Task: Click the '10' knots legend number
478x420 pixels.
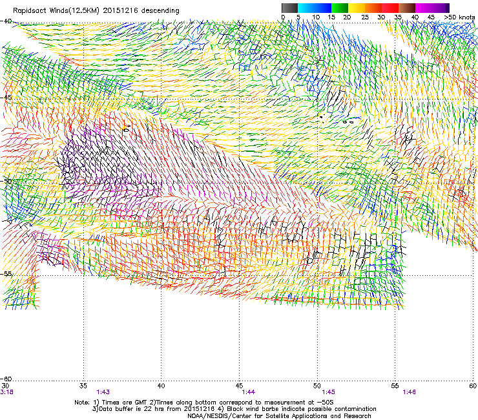Action: (316, 17)
